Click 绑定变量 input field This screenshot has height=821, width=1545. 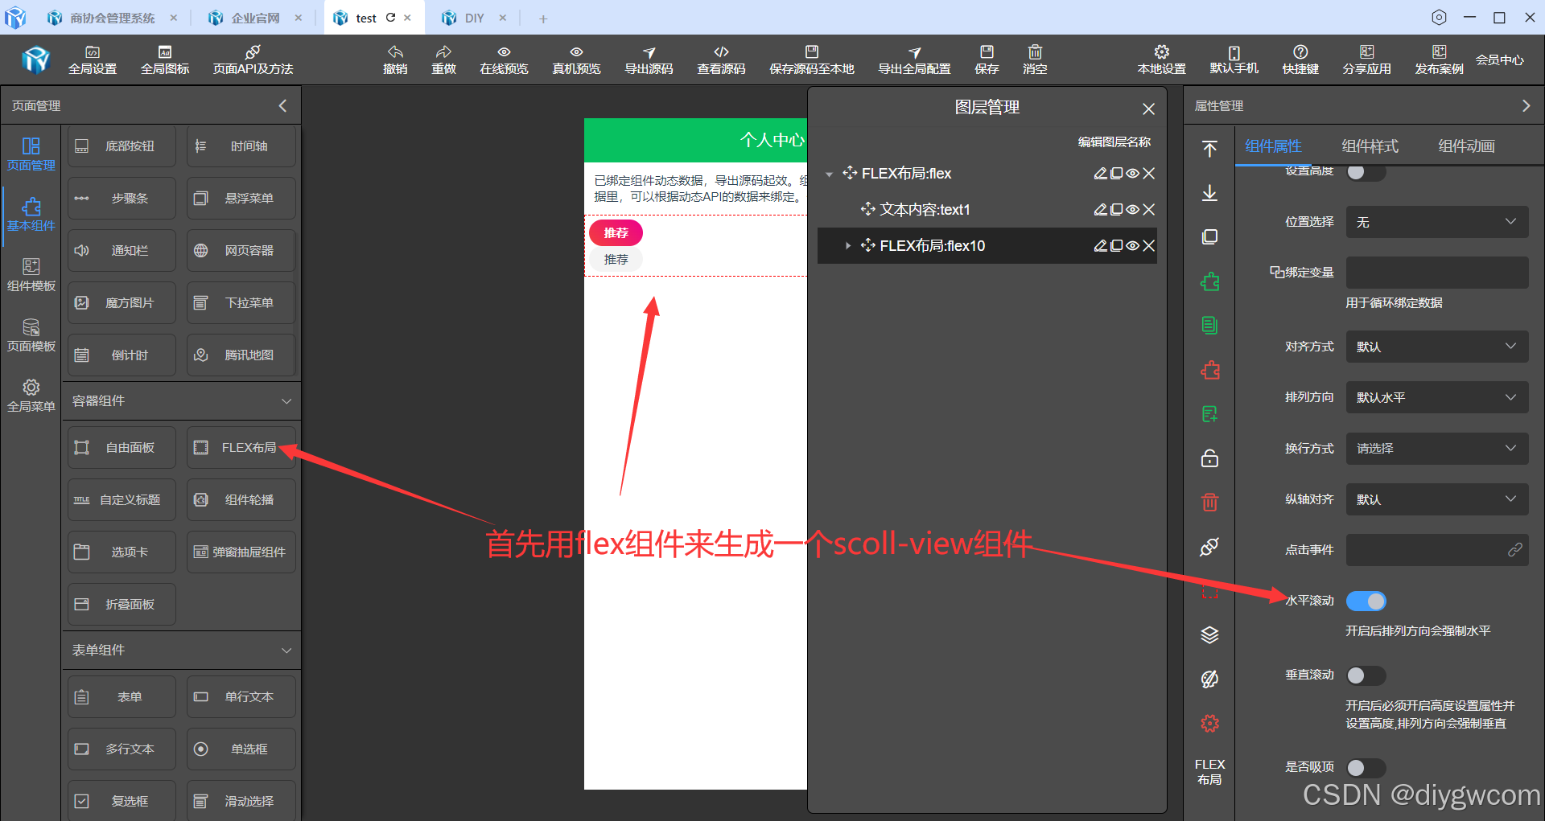pos(1437,273)
